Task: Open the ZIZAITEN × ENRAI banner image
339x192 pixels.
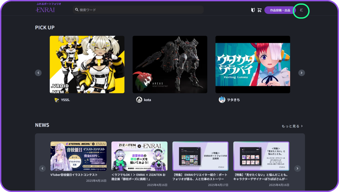Action: 139,156
